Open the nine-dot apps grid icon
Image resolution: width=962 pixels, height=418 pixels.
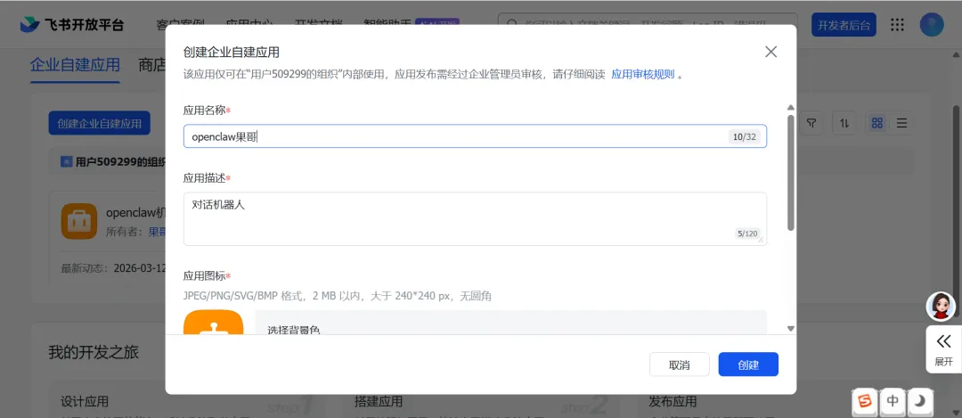pyautogui.click(x=897, y=25)
